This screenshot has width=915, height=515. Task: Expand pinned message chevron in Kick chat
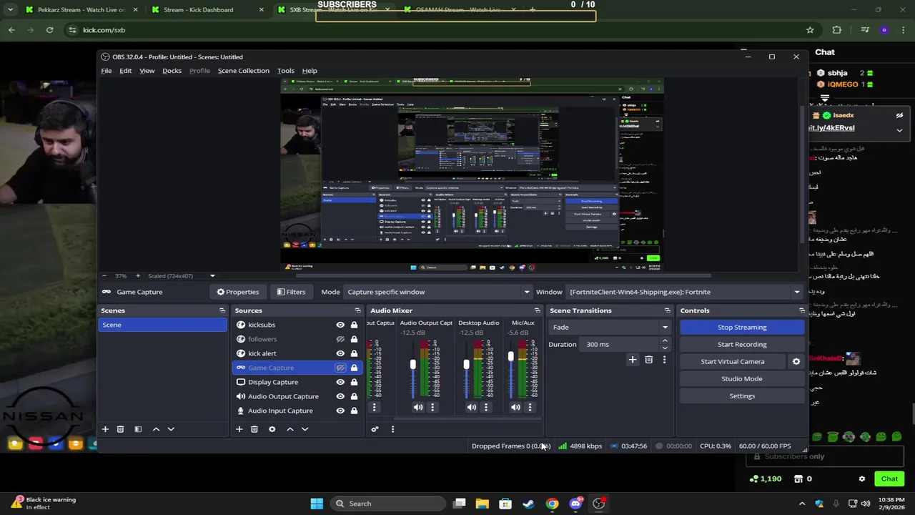899,130
